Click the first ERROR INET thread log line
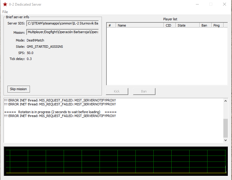232x180 pixels. pos(60,100)
